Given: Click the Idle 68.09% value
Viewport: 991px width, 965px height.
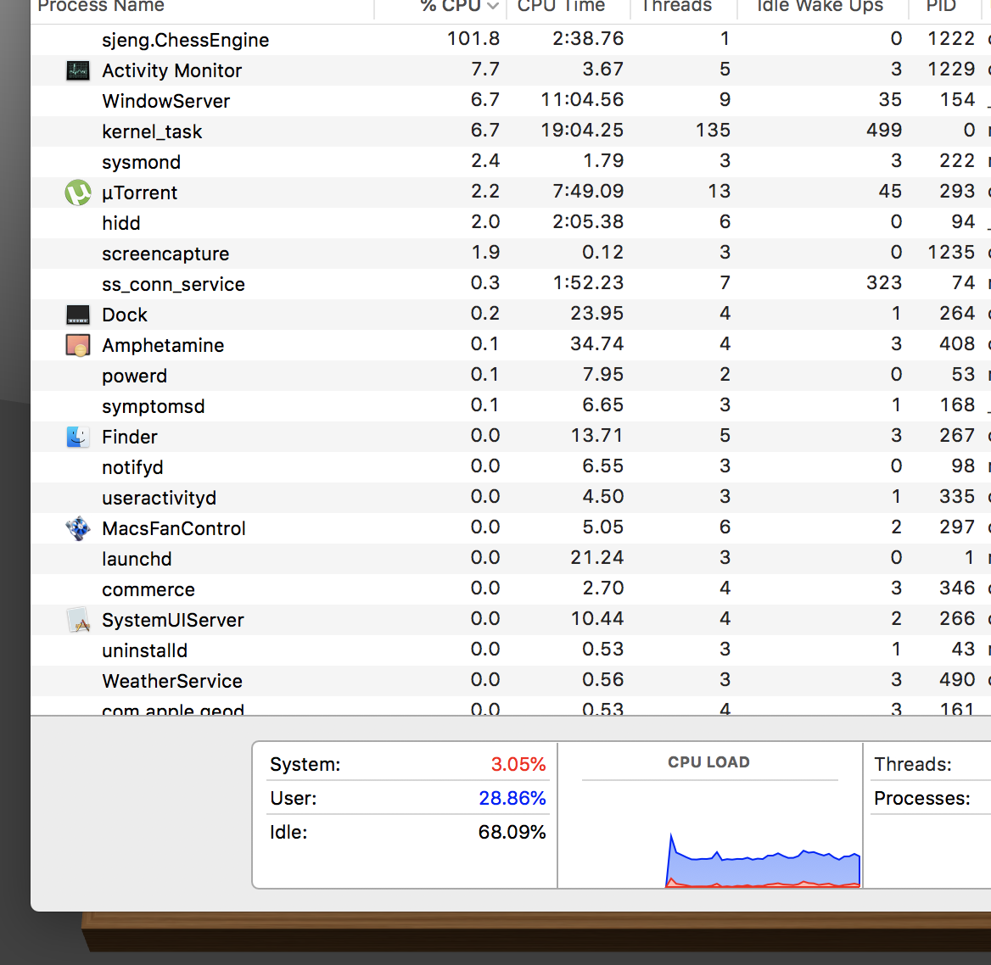Looking at the screenshot, I should 512,832.
